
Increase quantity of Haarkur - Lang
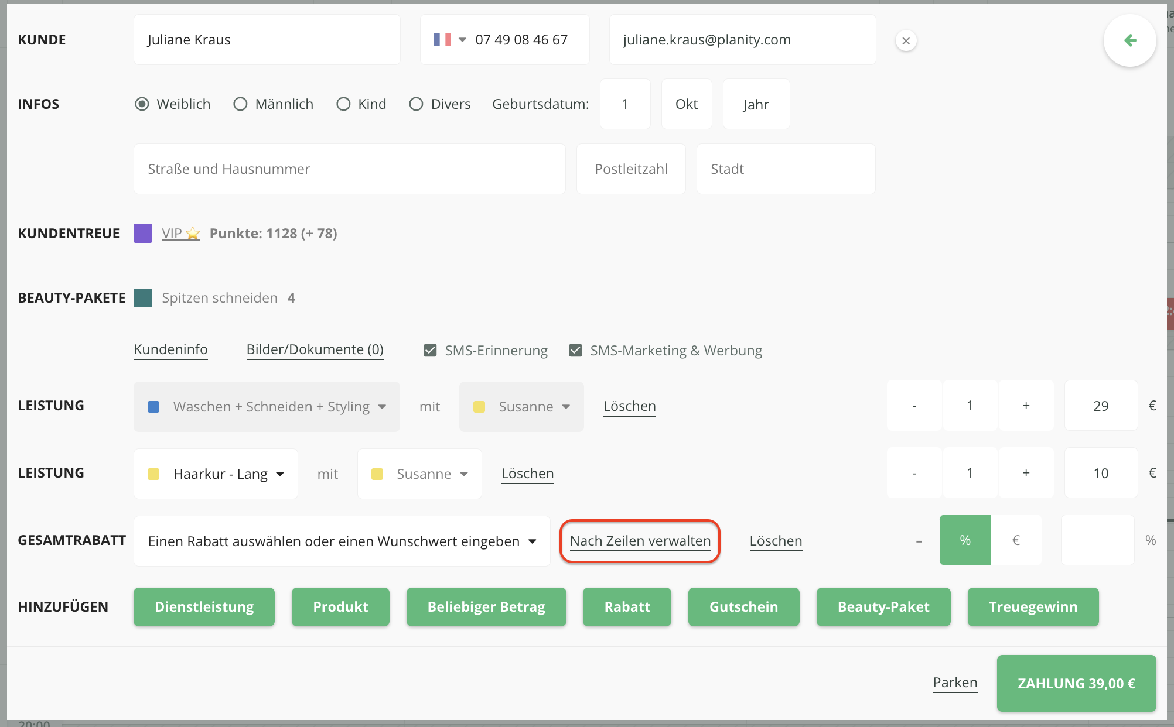1026,473
